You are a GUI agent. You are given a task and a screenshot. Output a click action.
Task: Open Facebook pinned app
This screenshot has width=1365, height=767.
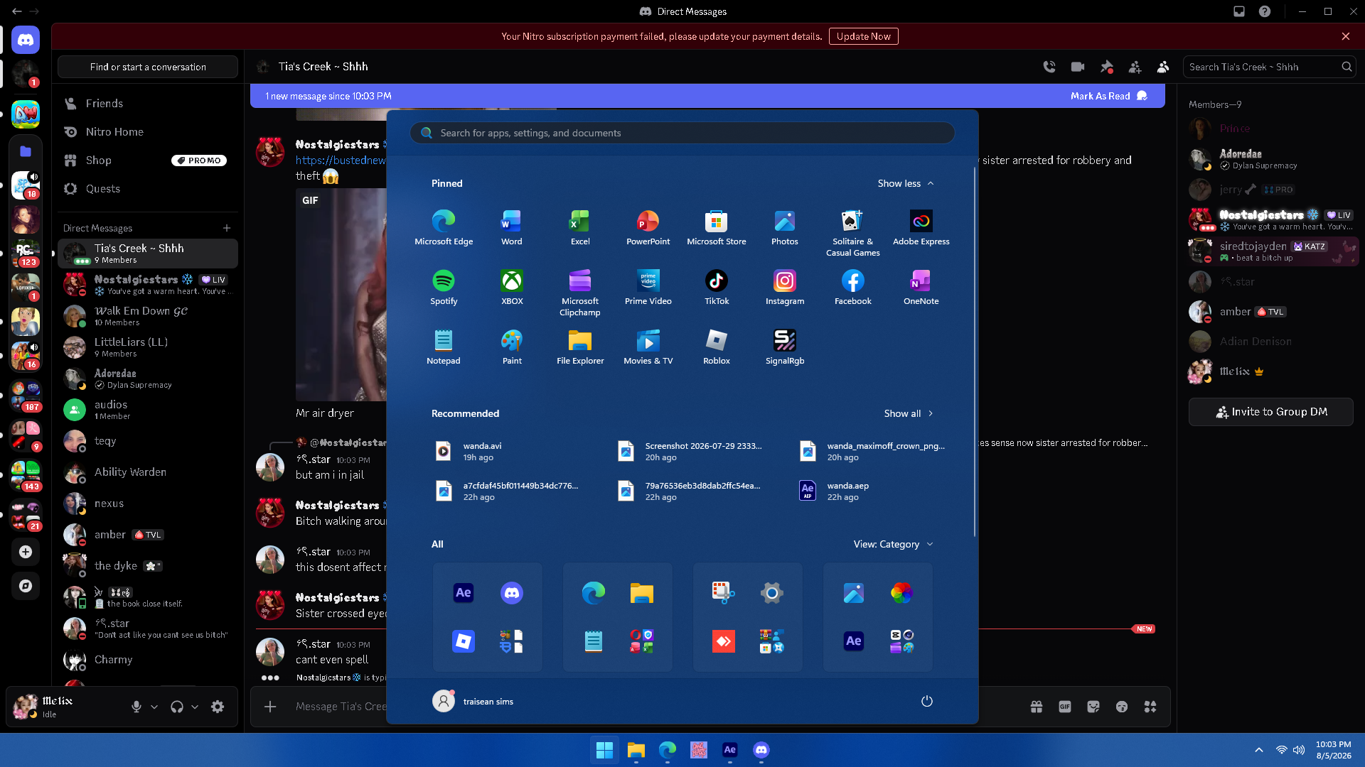pos(853,287)
